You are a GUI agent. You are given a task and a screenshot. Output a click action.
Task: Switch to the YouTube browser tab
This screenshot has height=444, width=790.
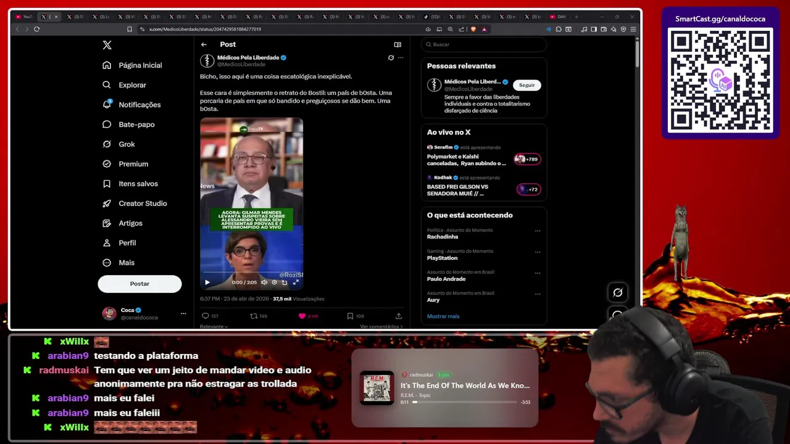pyautogui.click(x=23, y=17)
